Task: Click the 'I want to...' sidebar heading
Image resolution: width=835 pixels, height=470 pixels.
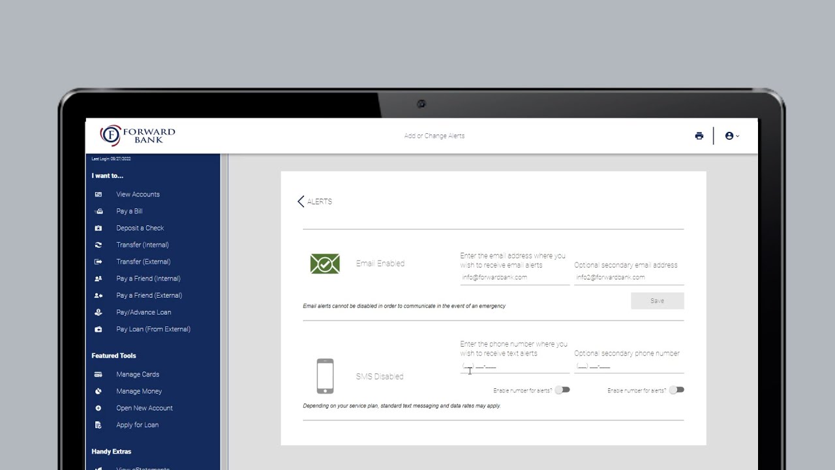Action: pos(108,176)
